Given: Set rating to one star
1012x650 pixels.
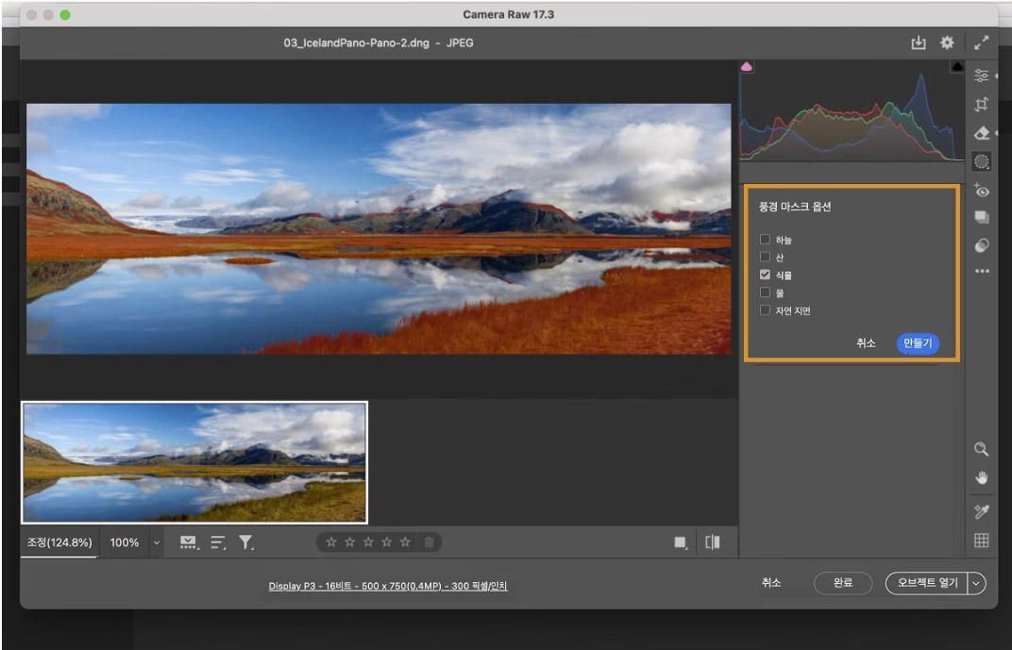Looking at the screenshot, I should pos(331,542).
